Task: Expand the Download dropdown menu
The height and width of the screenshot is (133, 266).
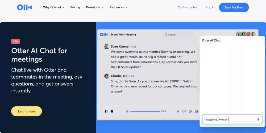Action: [95, 7]
